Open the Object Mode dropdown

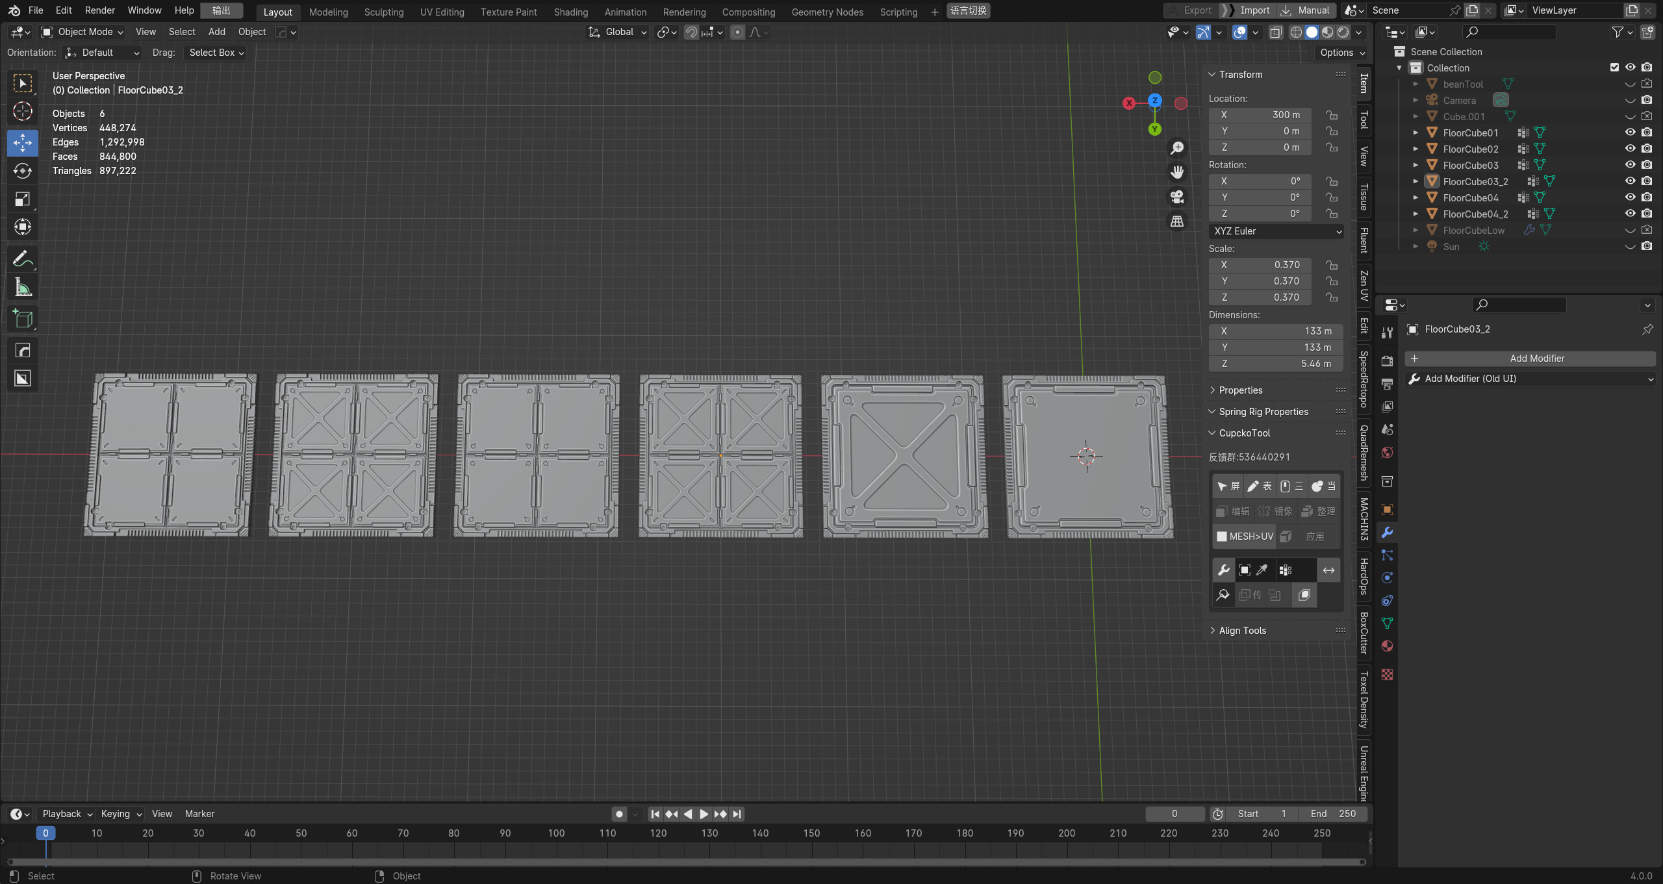pyautogui.click(x=82, y=32)
